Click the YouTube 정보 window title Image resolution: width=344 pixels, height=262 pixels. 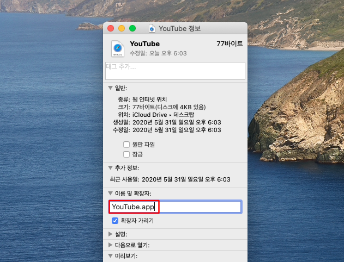pyautogui.click(x=180, y=29)
